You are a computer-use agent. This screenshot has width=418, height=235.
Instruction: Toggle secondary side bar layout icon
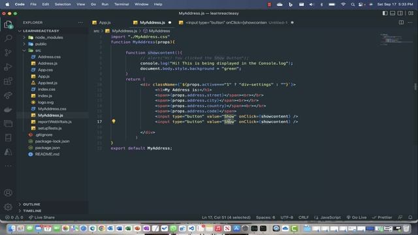(x=400, y=13)
